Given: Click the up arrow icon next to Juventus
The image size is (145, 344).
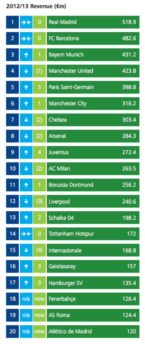Looking at the screenshot, I should pyautogui.click(x=26, y=152).
